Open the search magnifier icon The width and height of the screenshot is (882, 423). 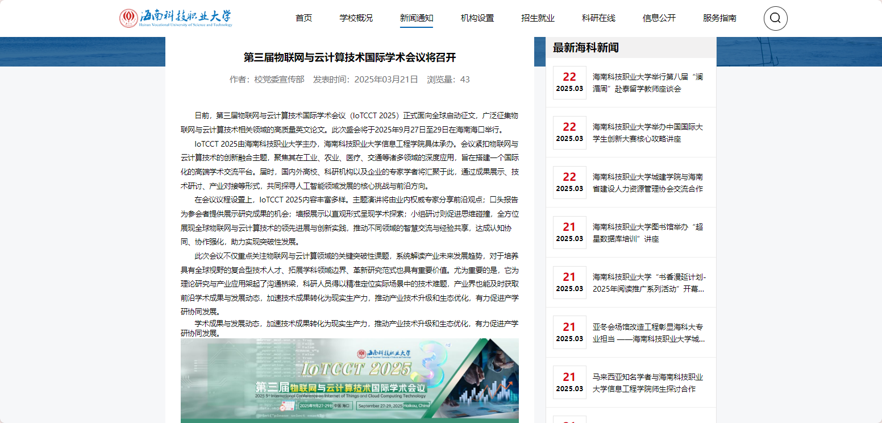point(775,18)
